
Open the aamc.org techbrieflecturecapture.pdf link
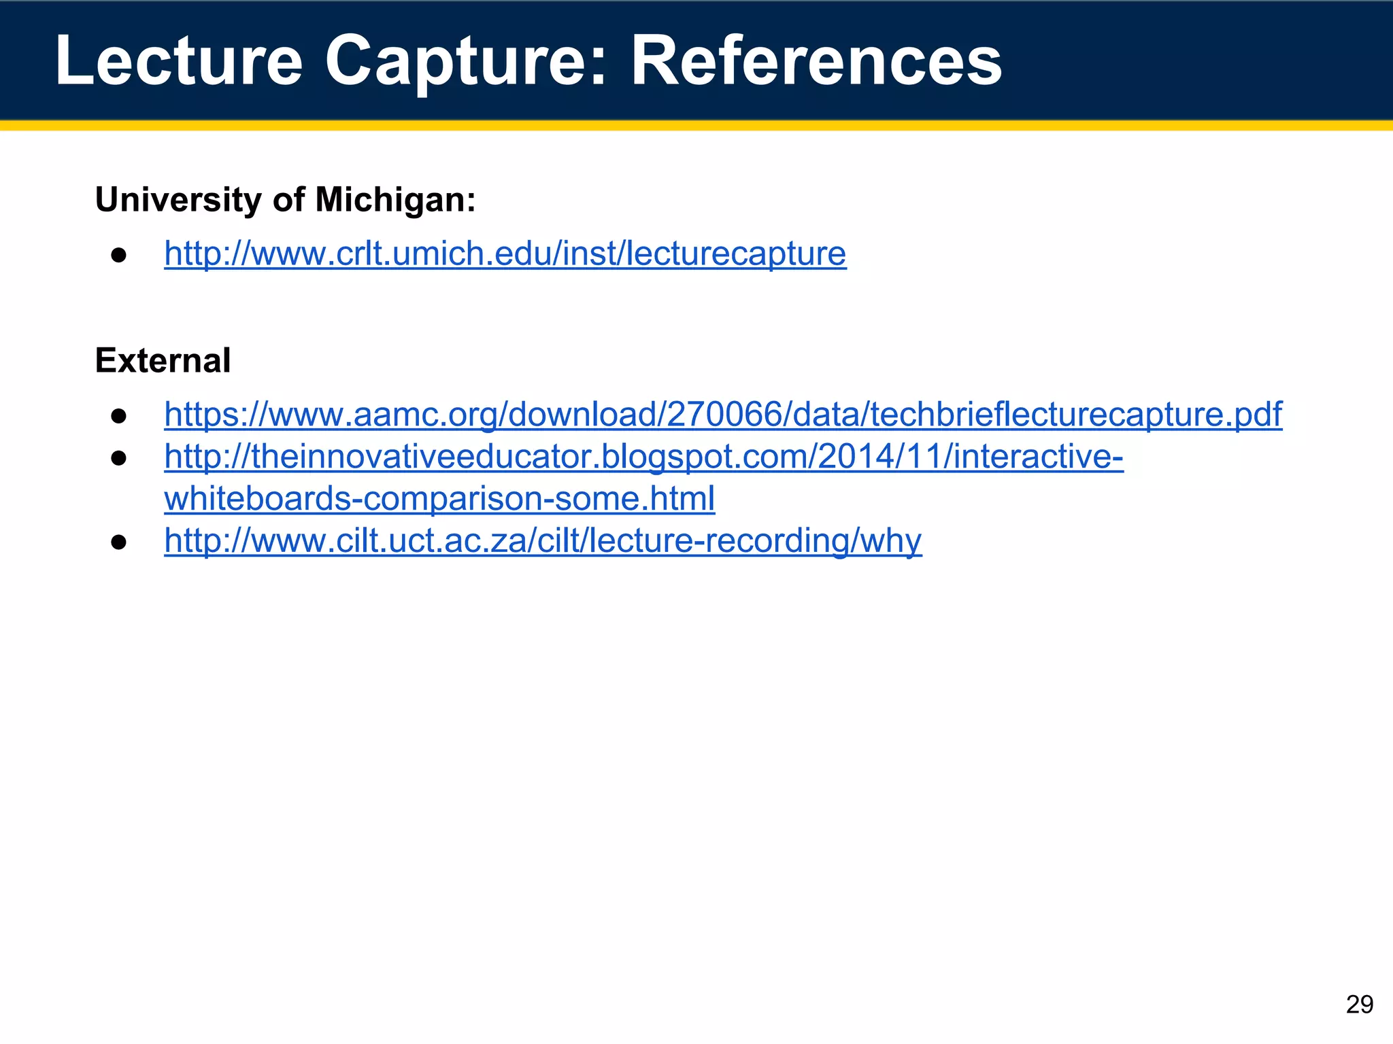[723, 414]
